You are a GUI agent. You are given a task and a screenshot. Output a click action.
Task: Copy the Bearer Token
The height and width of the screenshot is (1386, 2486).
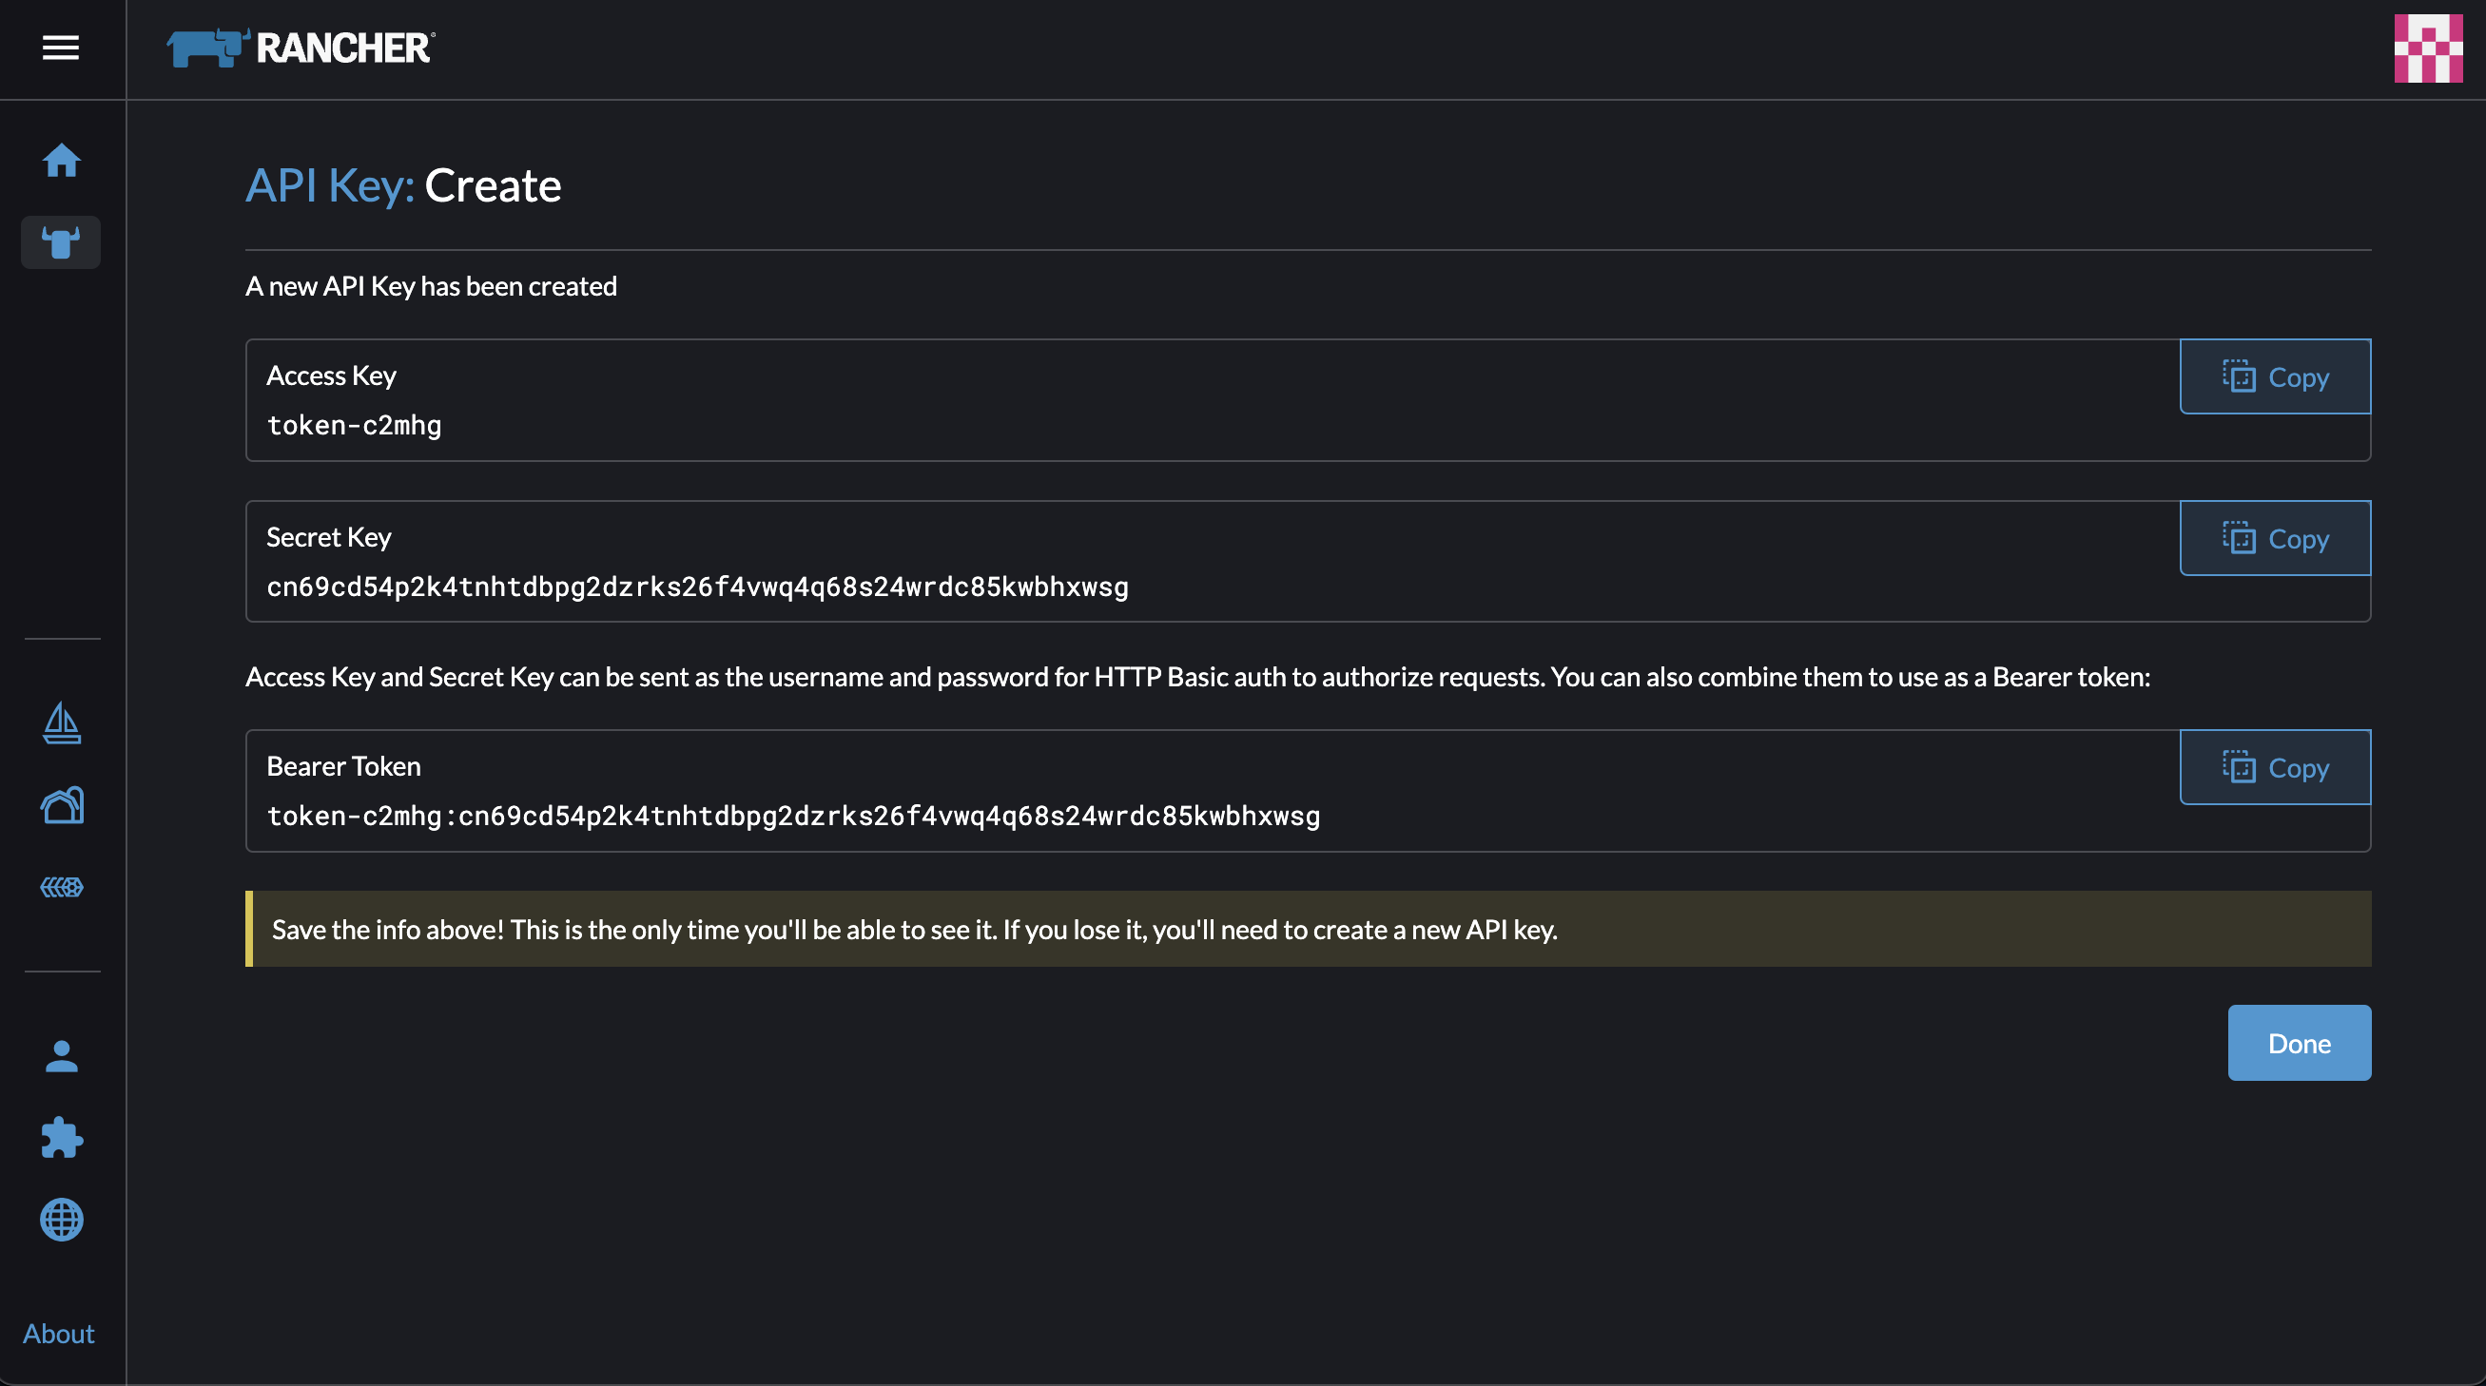coord(2275,768)
